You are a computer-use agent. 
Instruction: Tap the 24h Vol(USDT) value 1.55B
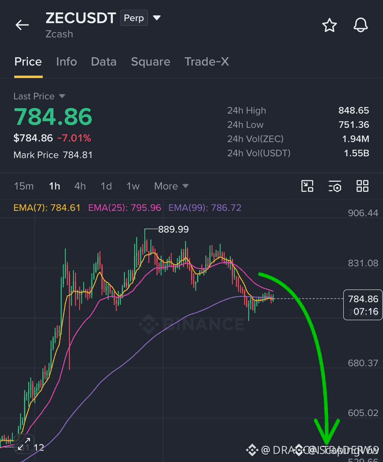[357, 153]
